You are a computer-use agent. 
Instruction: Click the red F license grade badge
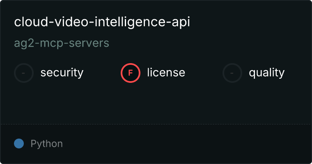(131, 73)
